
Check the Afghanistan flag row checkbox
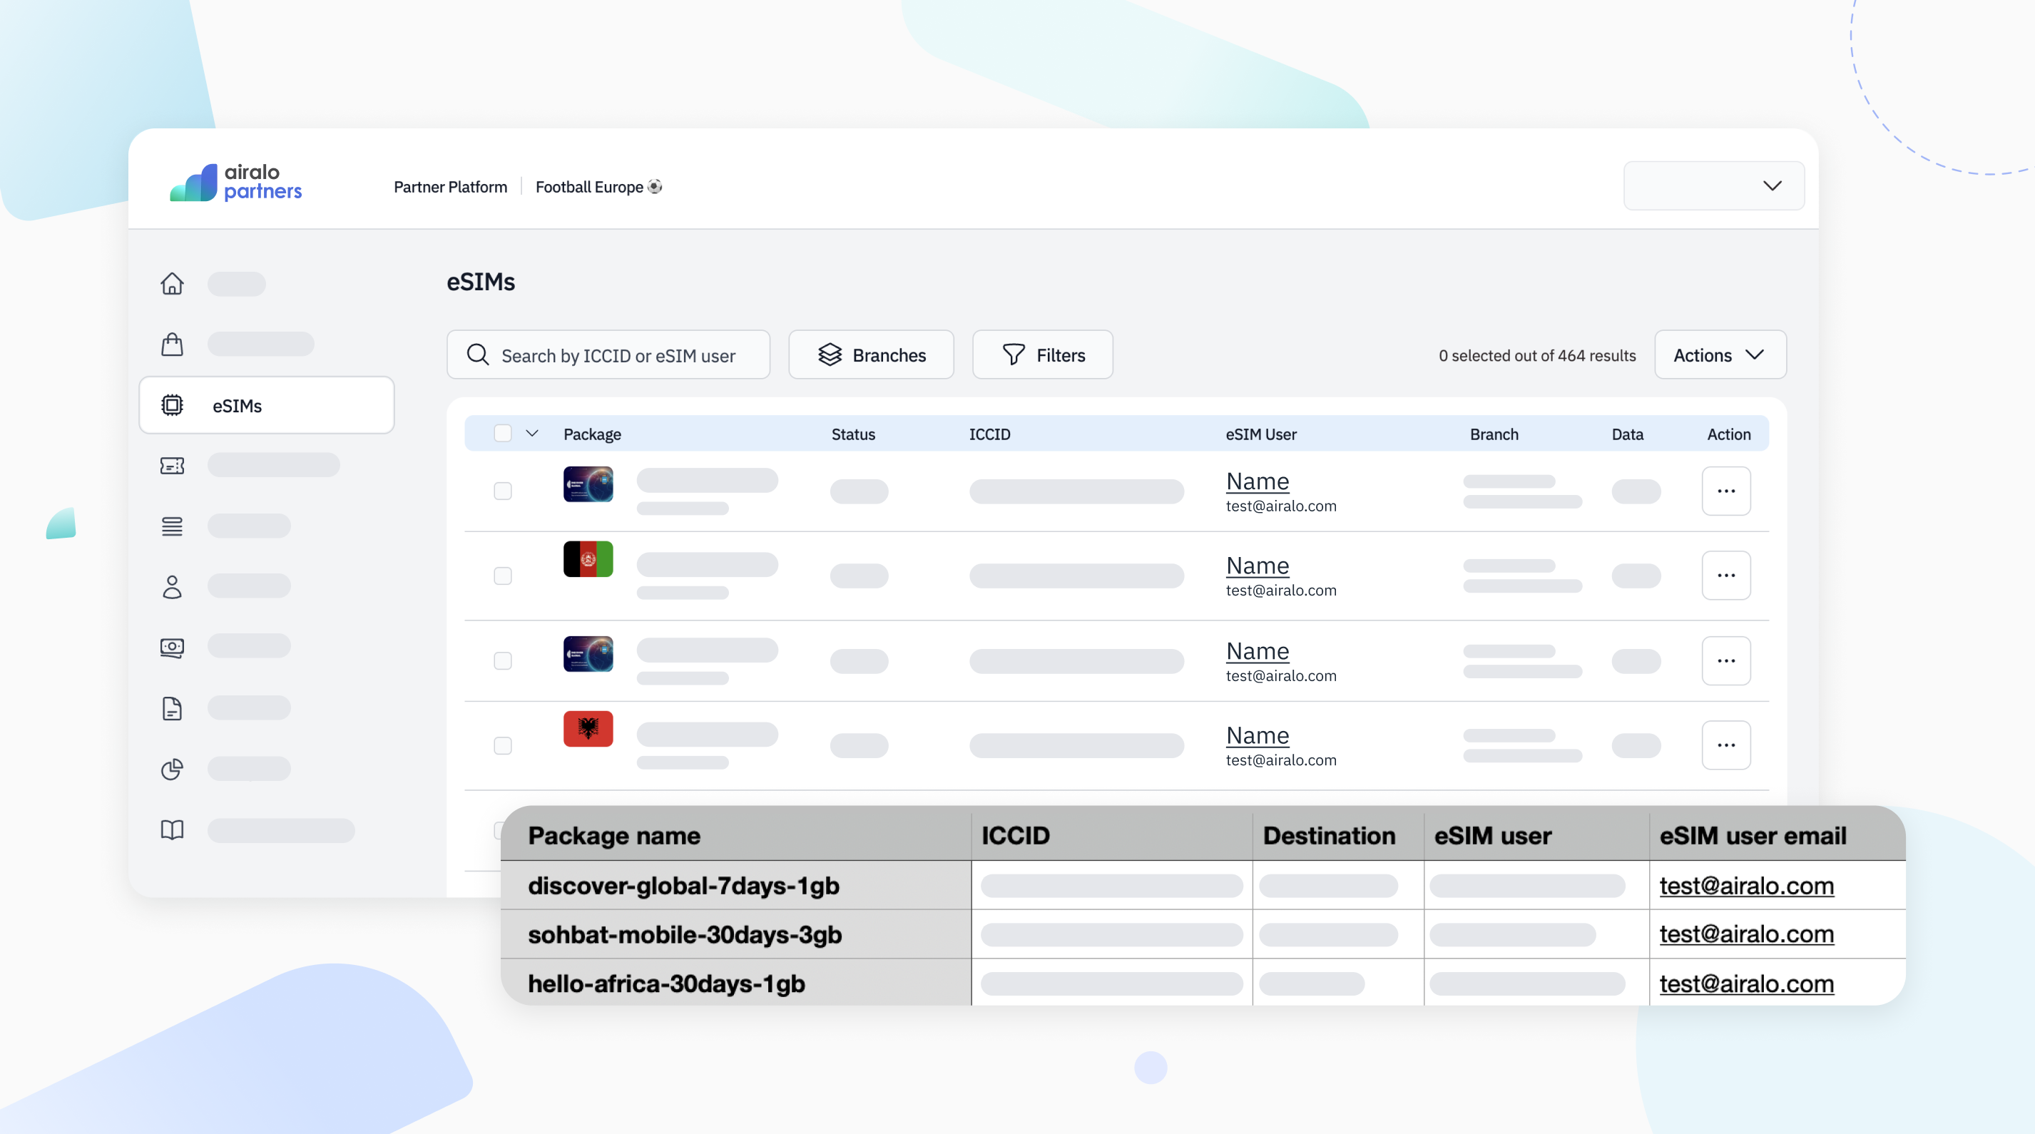click(x=503, y=576)
